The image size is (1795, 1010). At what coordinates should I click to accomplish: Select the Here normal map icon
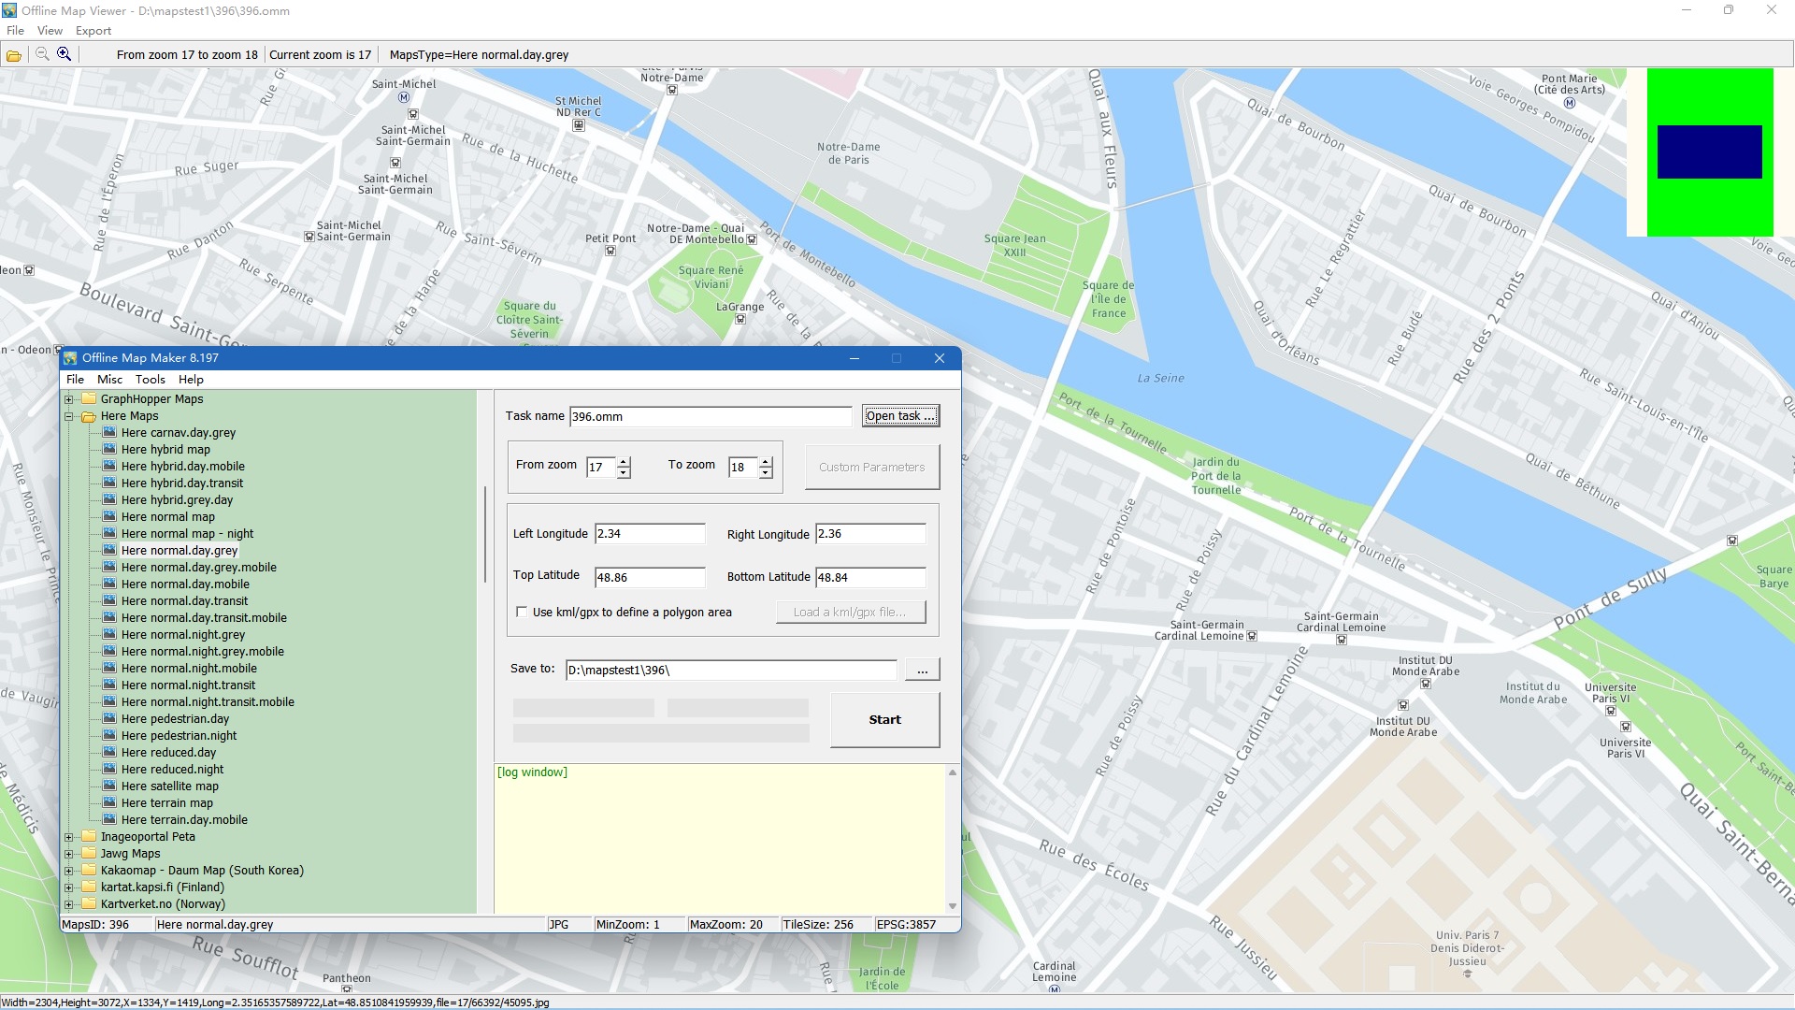tap(109, 516)
